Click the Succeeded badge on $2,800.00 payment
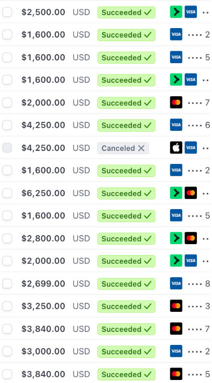Viewport: 212px width, 383px height. coord(126,239)
